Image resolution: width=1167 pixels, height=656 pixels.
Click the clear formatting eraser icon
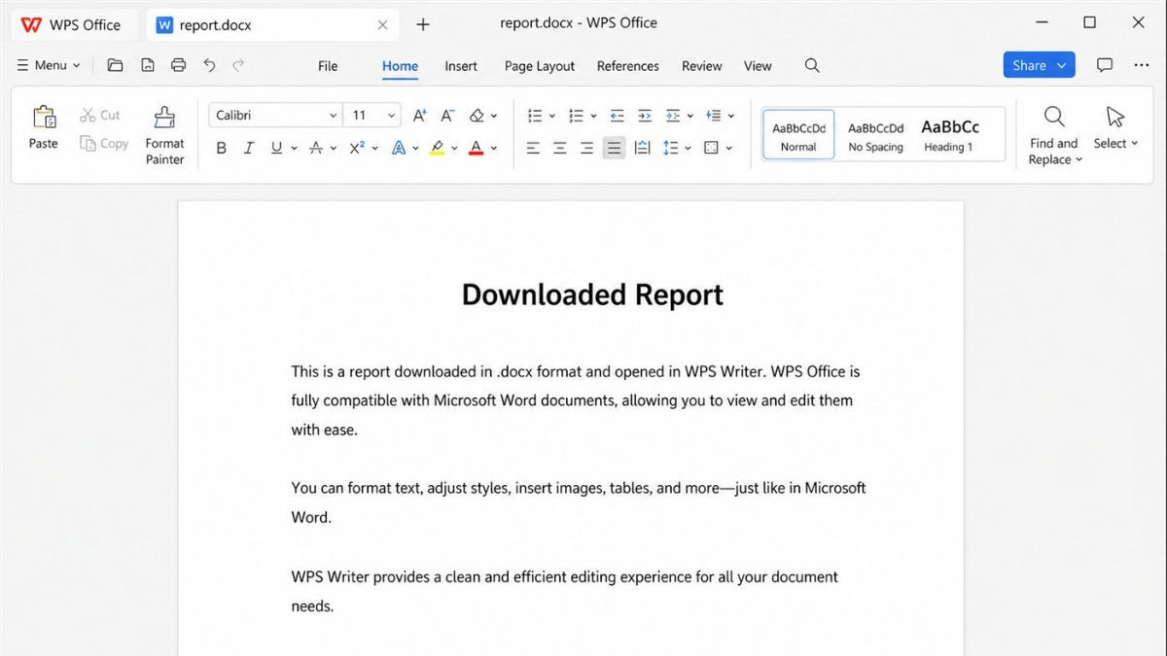[477, 115]
